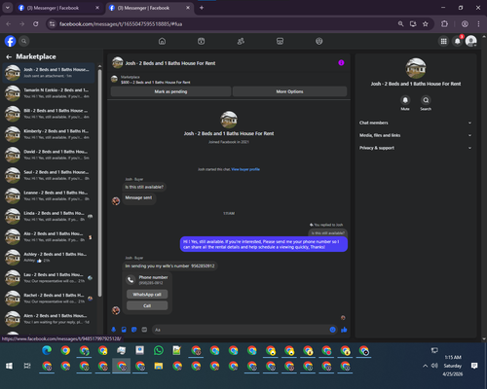This screenshot has height=389, width=487.
Task: Click the address bar URL
Action: [121, 24]
